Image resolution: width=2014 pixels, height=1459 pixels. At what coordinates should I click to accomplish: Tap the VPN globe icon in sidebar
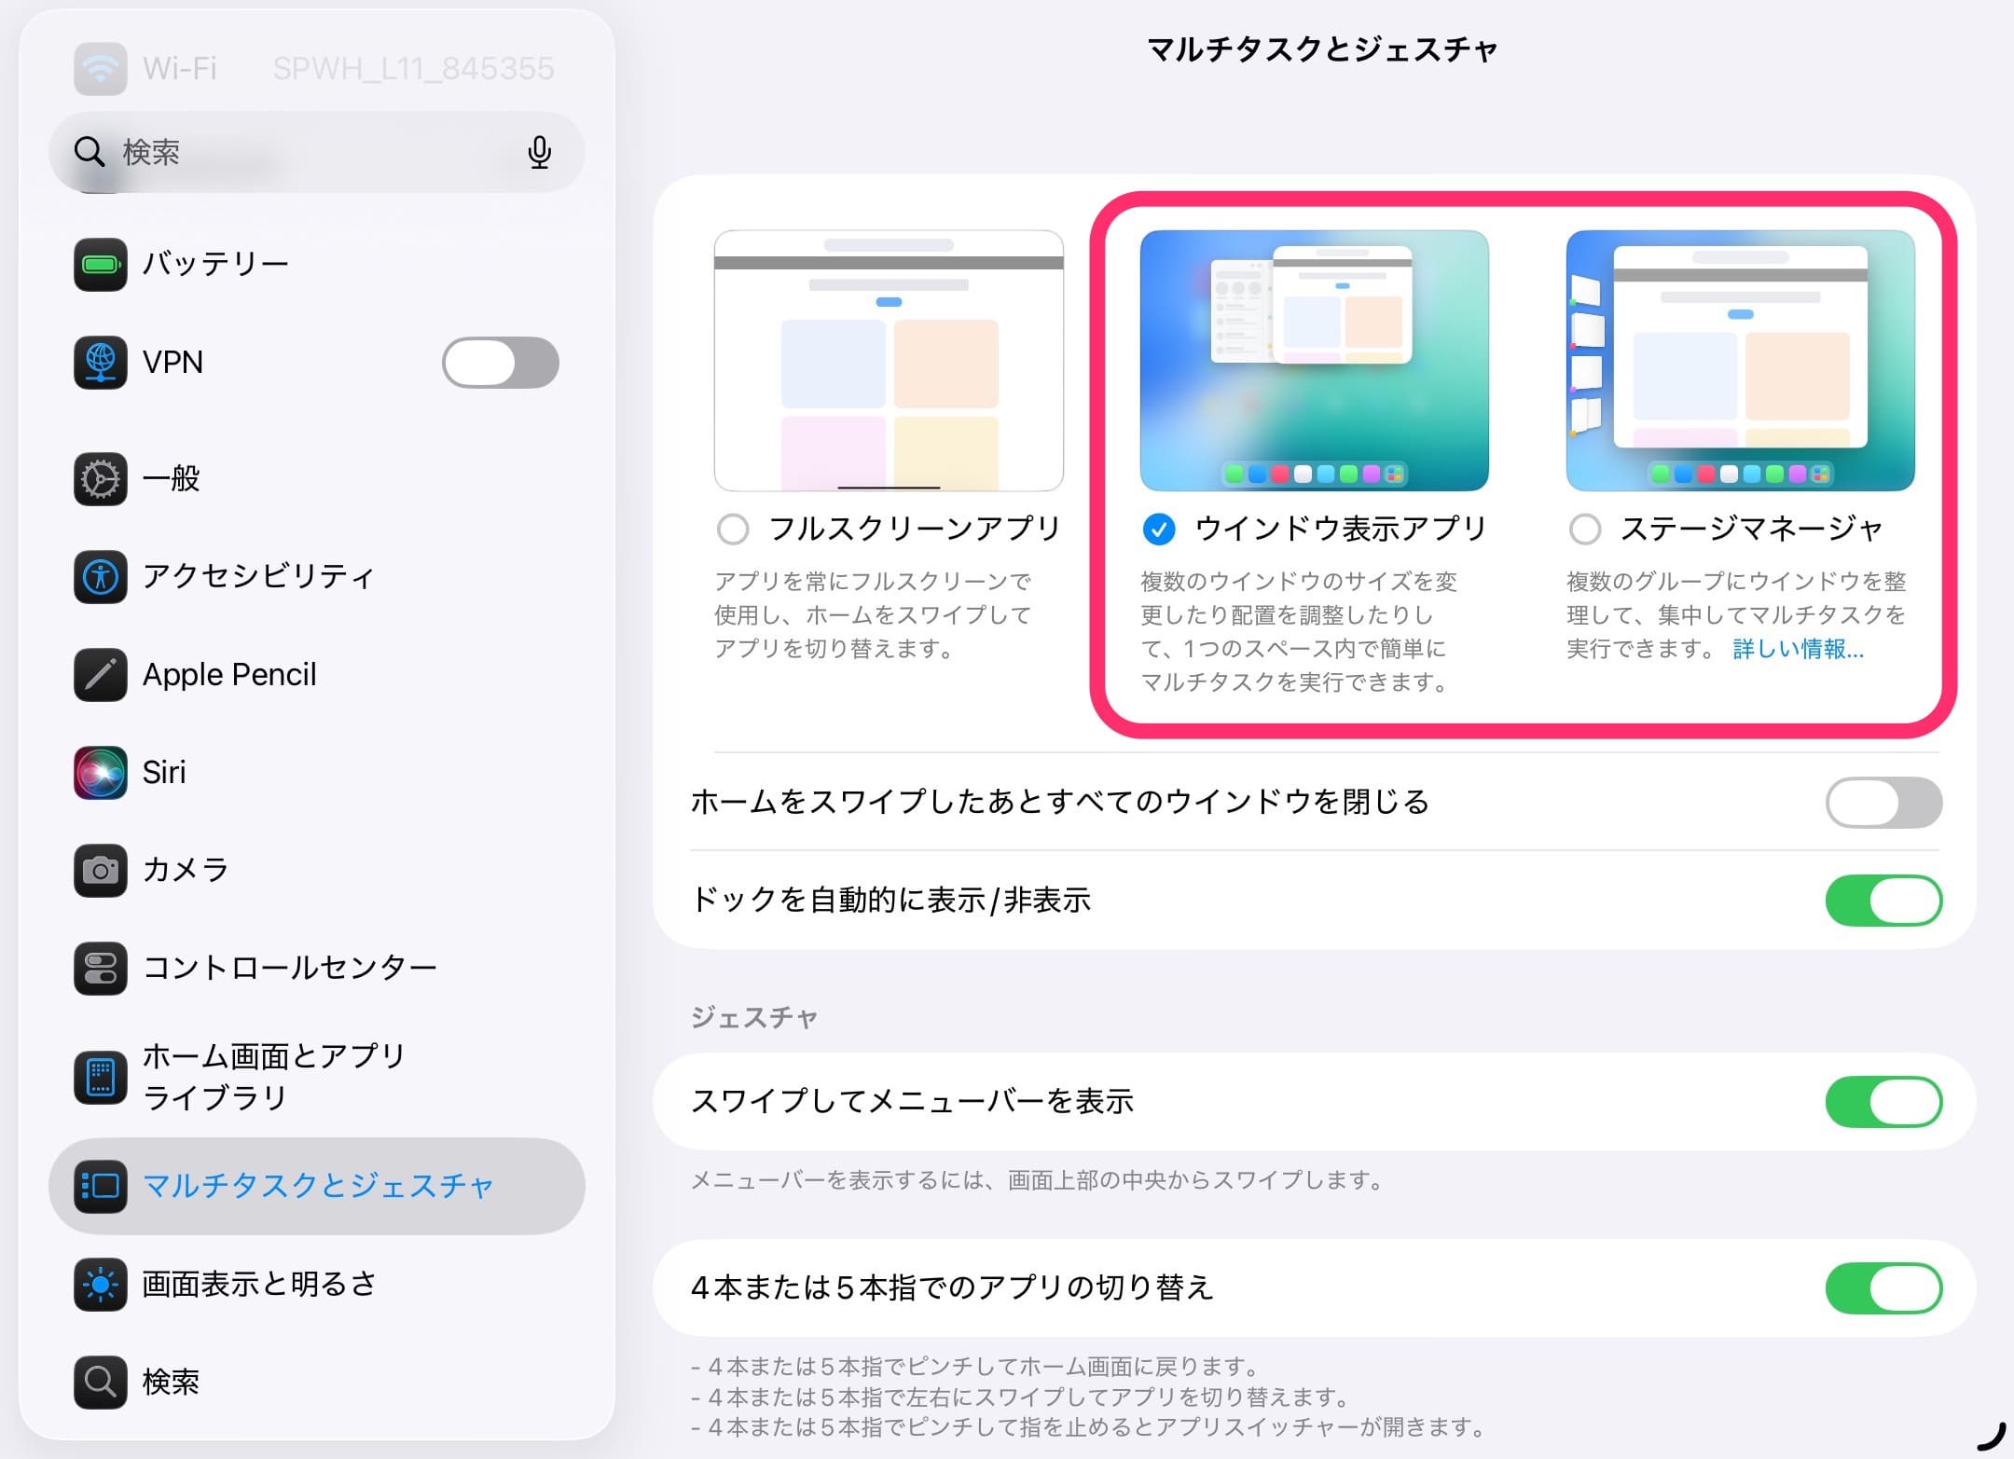[100, 363]
